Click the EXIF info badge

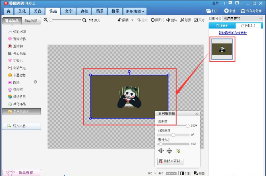coord(171,174)
